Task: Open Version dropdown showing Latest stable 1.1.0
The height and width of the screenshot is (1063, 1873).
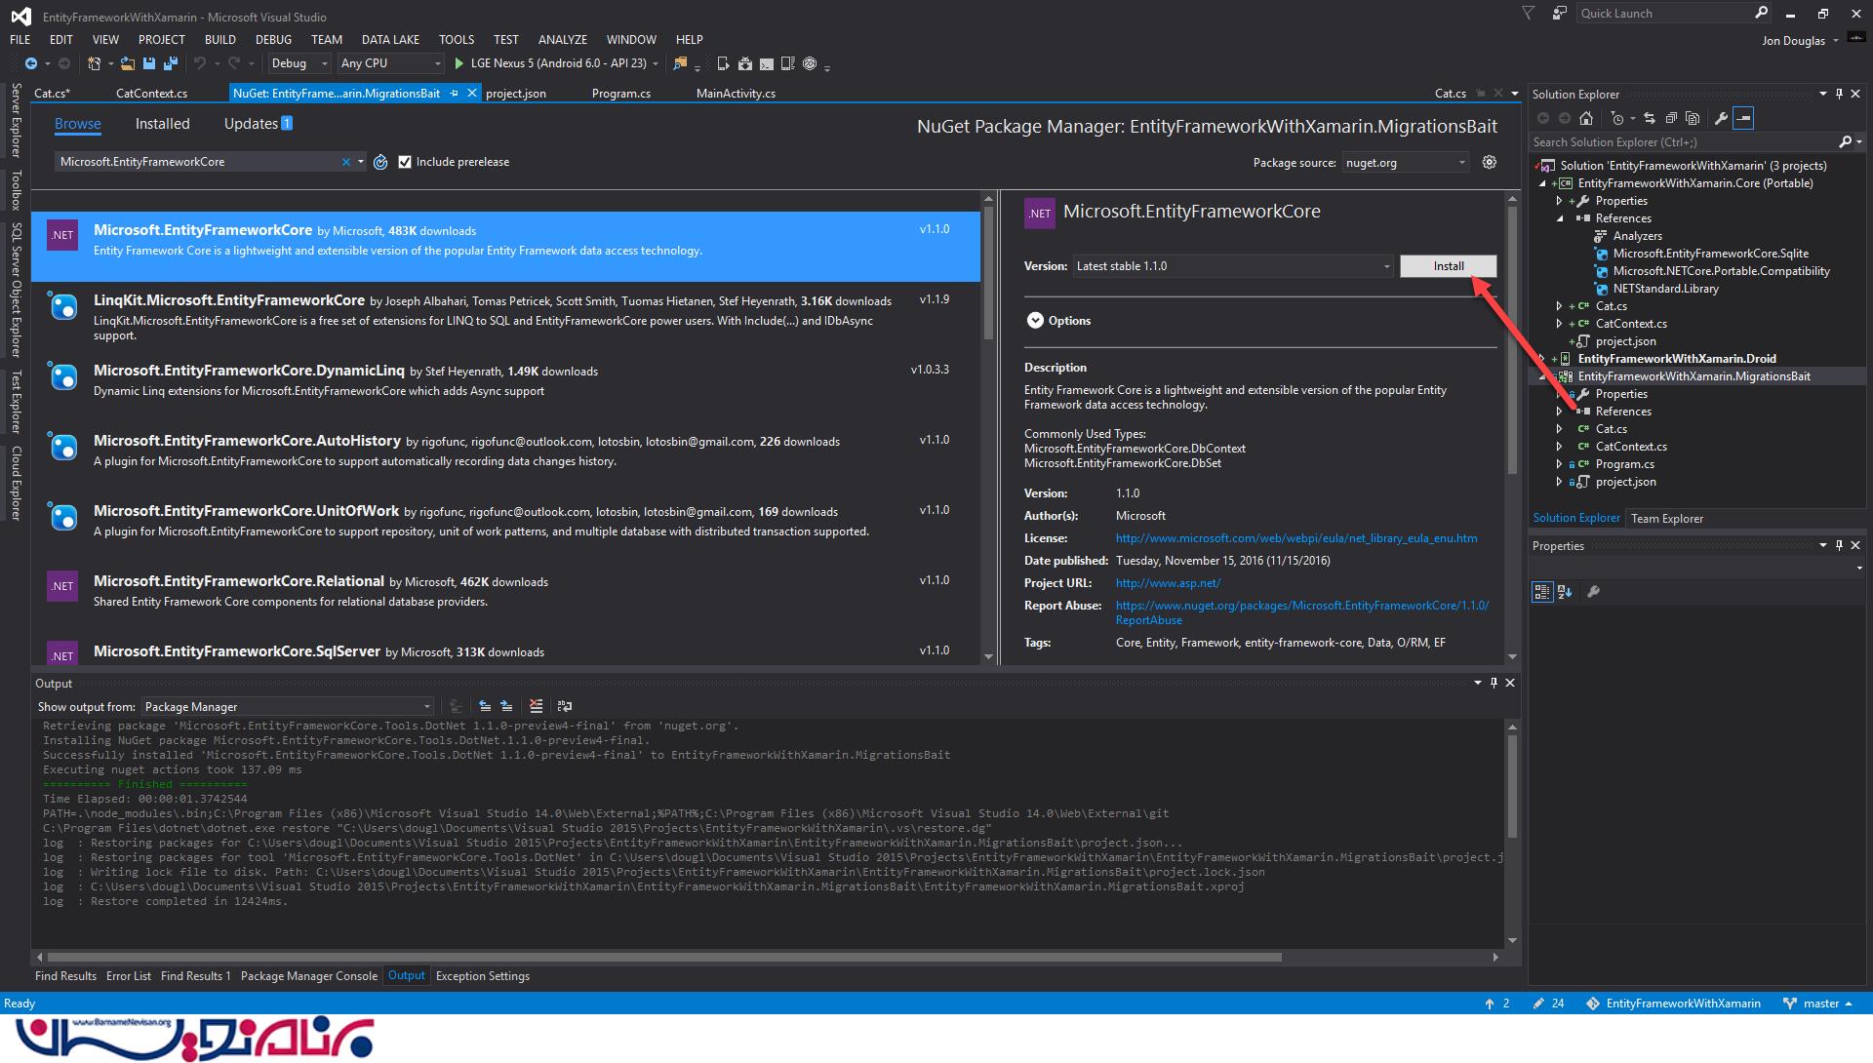Action: 1233,266
